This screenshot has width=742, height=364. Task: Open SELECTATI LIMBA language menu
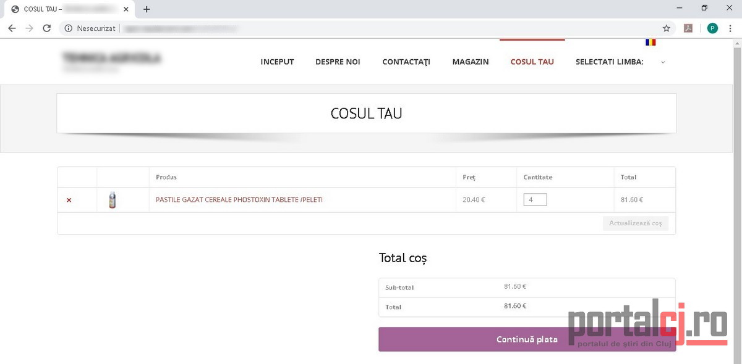pos(609,62)
